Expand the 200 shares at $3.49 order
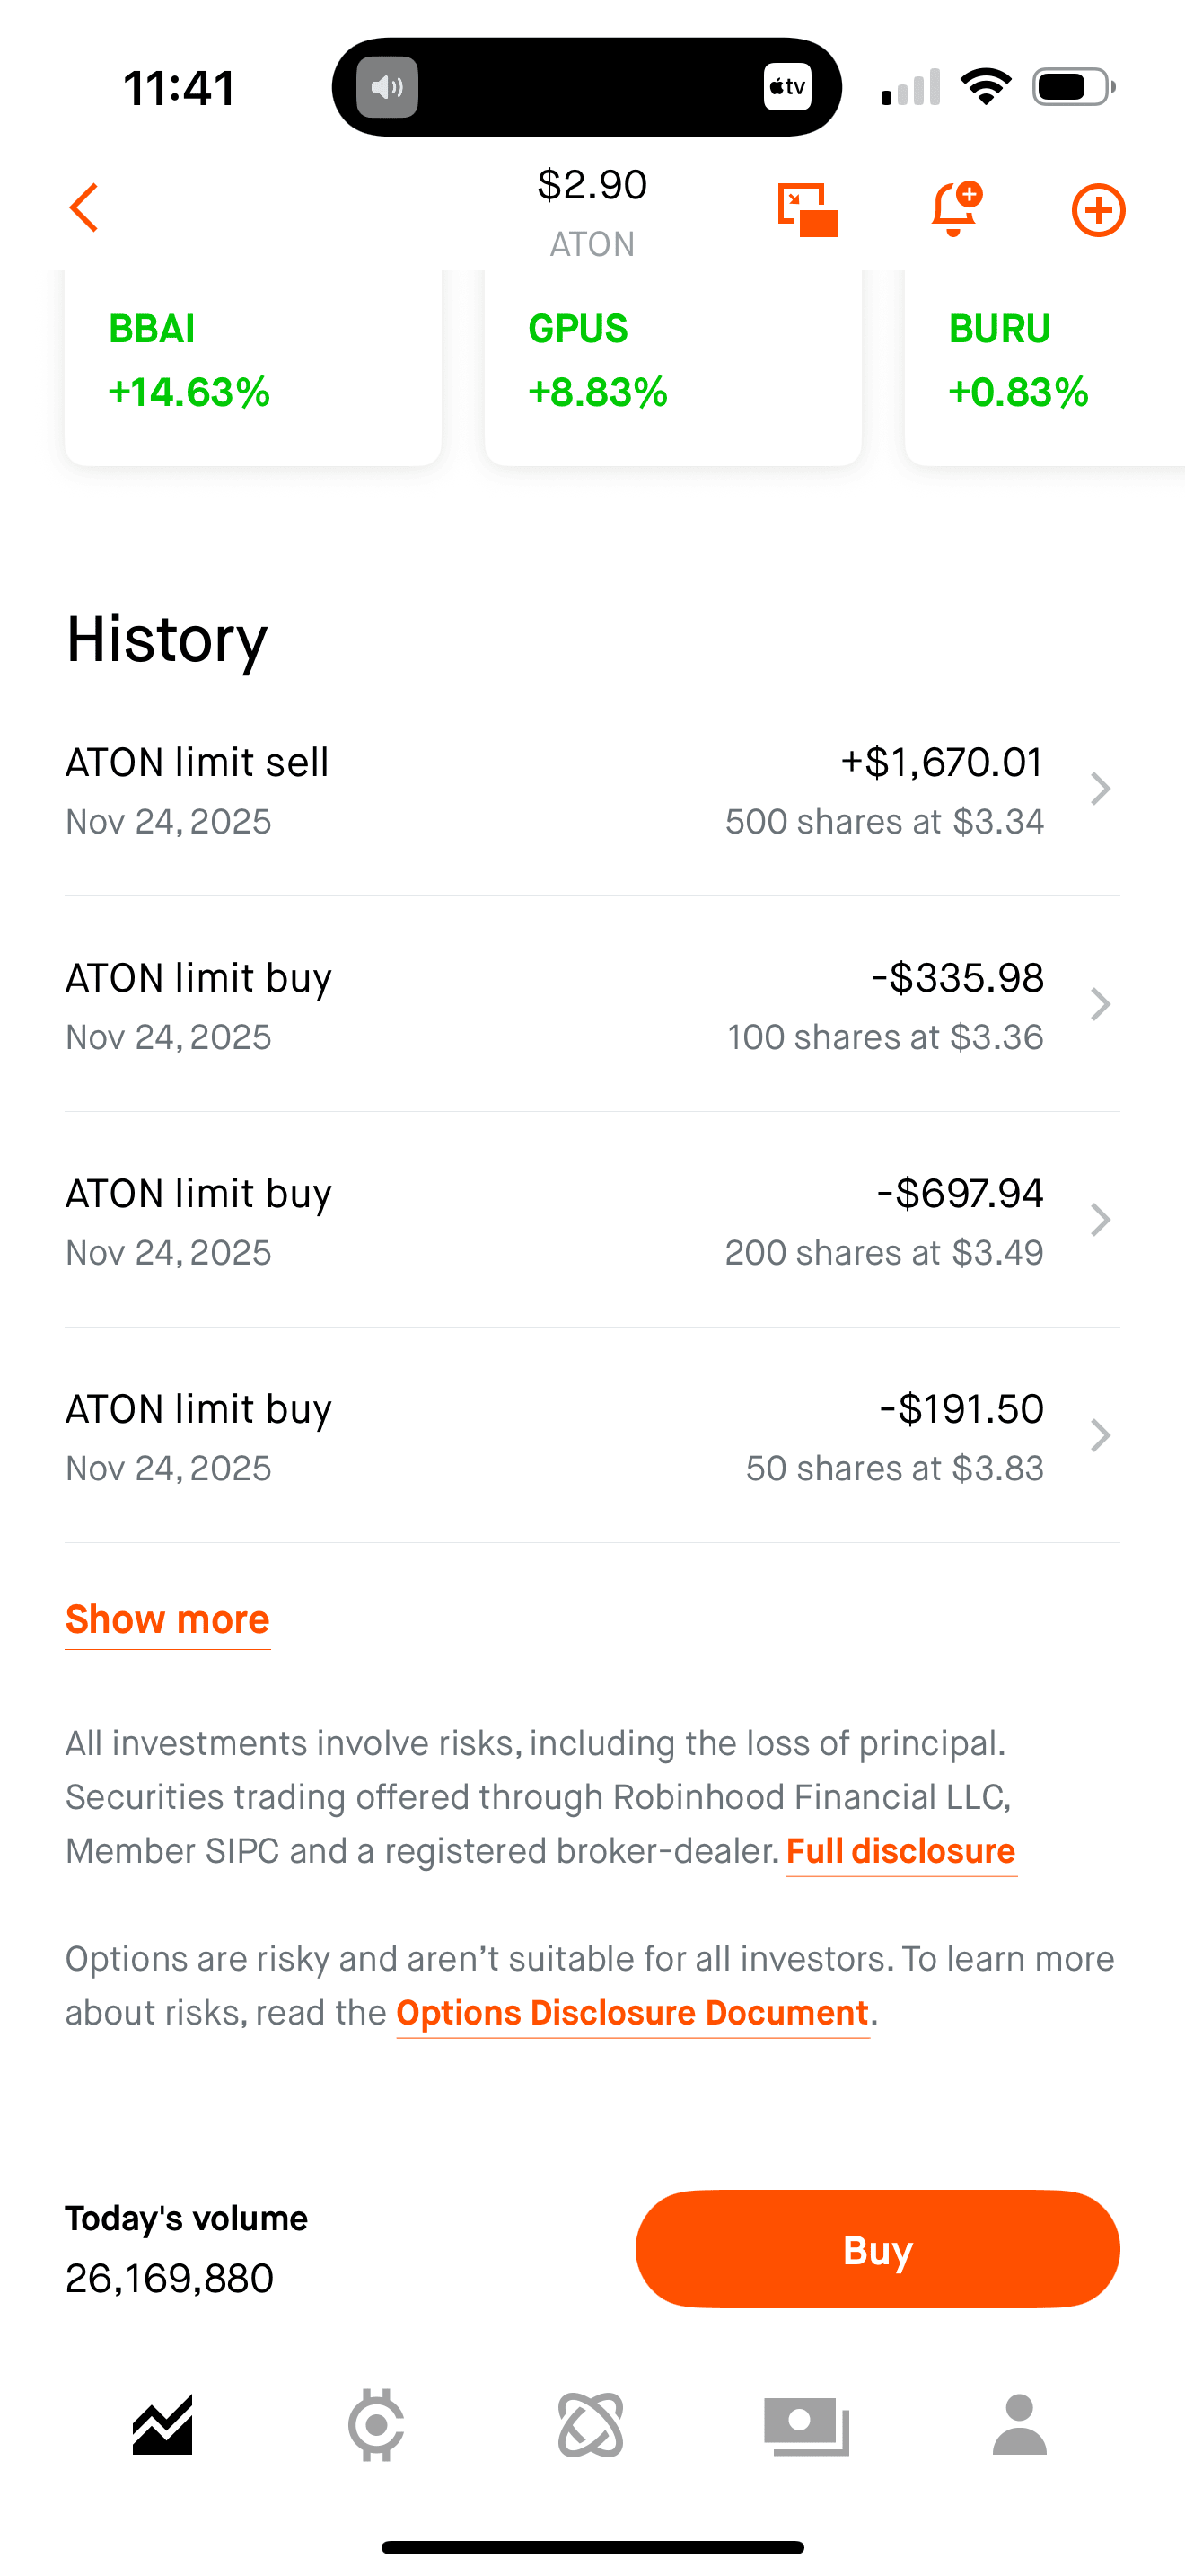This screenshot has width=1185, height=2576. click(1100, 1220)
